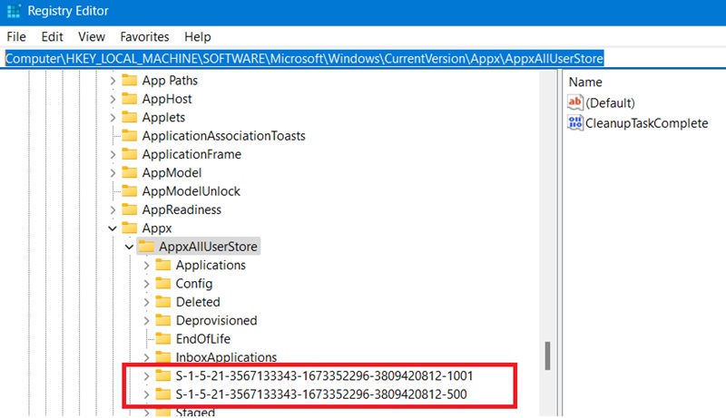Screen dimensions: 726x418
Task: Click the AppModel folder icon
Action: coord(129,172)
